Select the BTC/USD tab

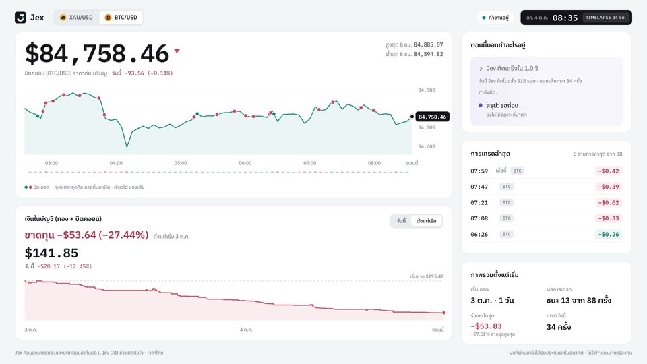121,18
